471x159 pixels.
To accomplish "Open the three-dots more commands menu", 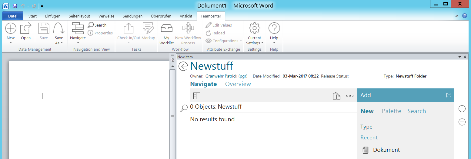I will click(x=350, y=96).
